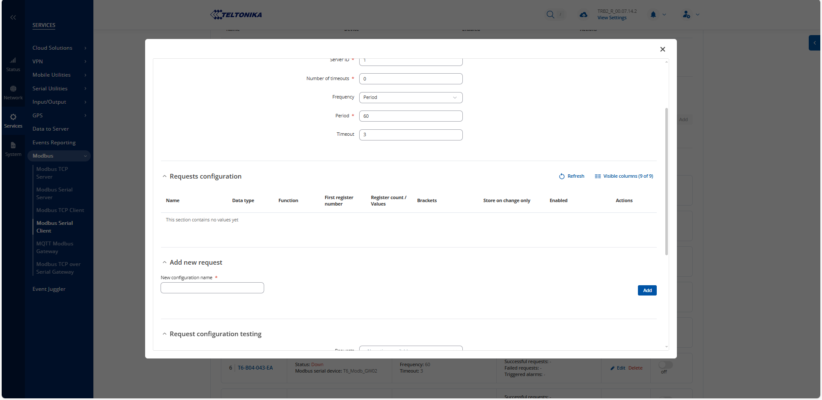
Task: Click the cloud firmware update icon
Action: click(x=584, y=15)
